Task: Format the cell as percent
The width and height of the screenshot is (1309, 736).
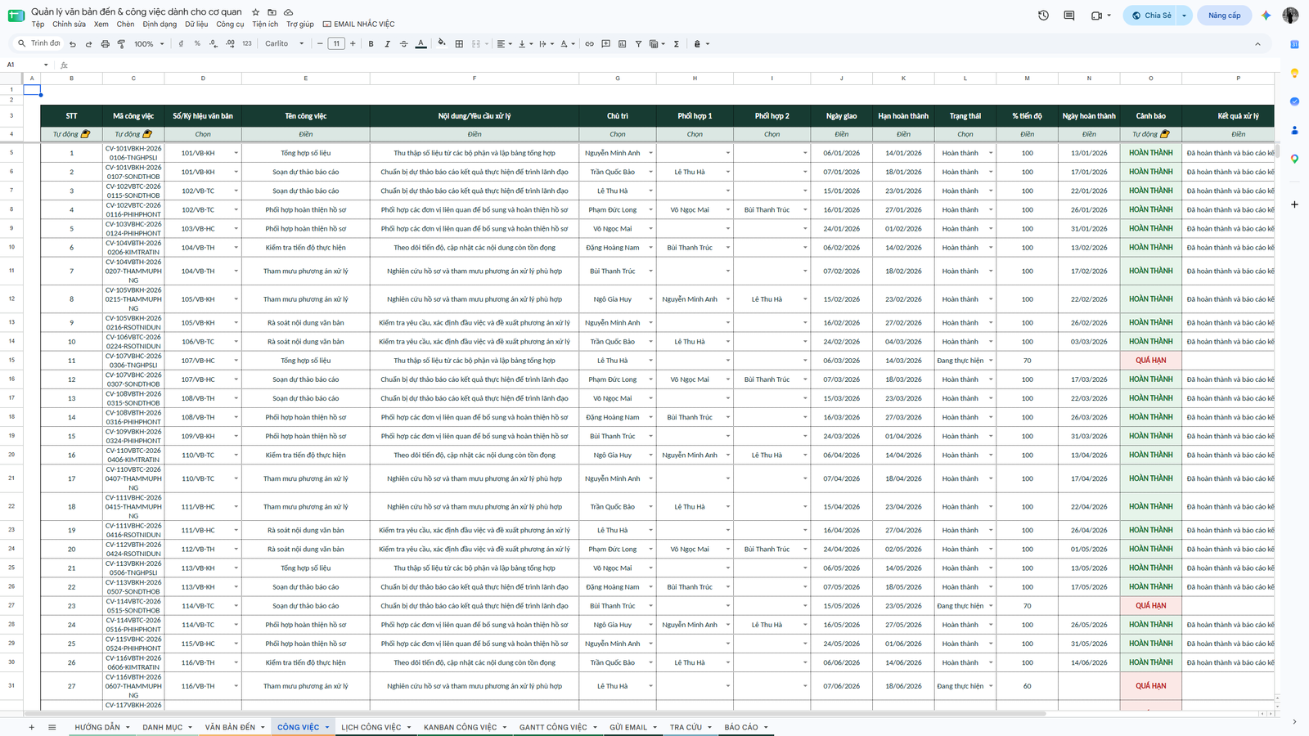Action: (197, 44)
